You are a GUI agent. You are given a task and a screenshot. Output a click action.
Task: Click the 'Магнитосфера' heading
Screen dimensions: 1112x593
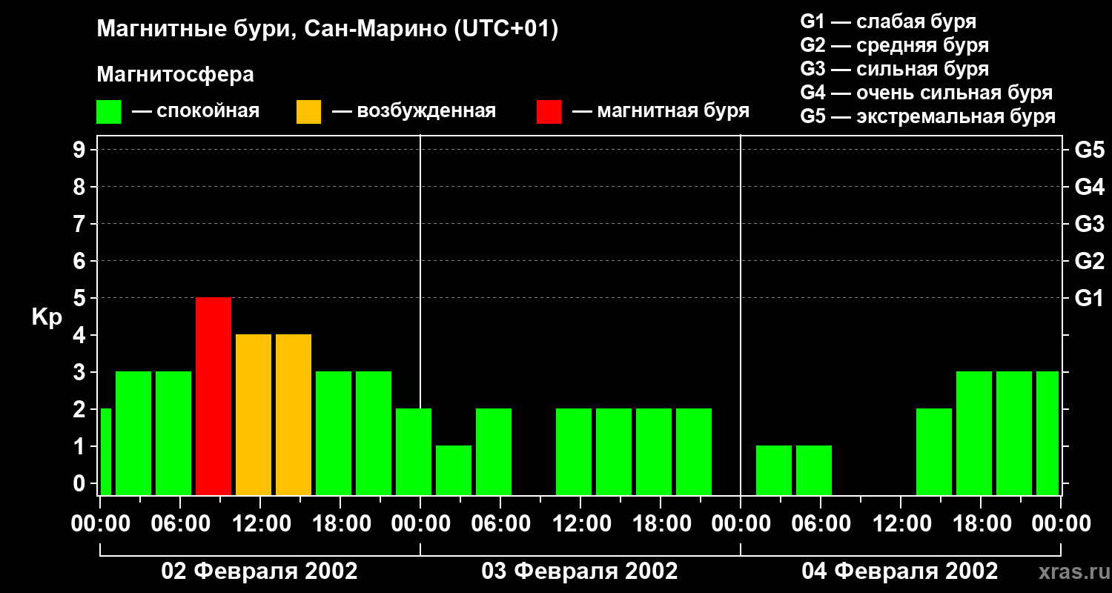(x=176, y=75)
